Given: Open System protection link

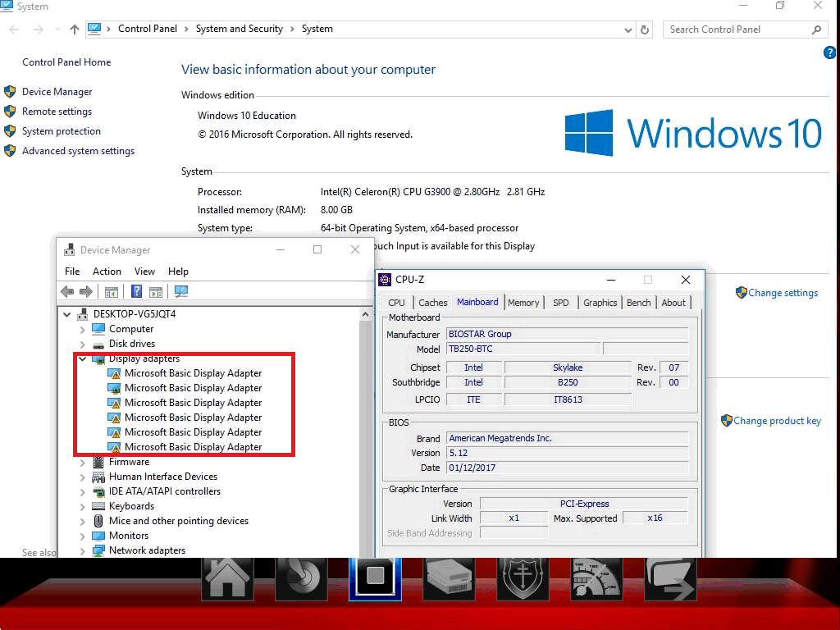Looking at the screenshot, I should coord(61,131).
